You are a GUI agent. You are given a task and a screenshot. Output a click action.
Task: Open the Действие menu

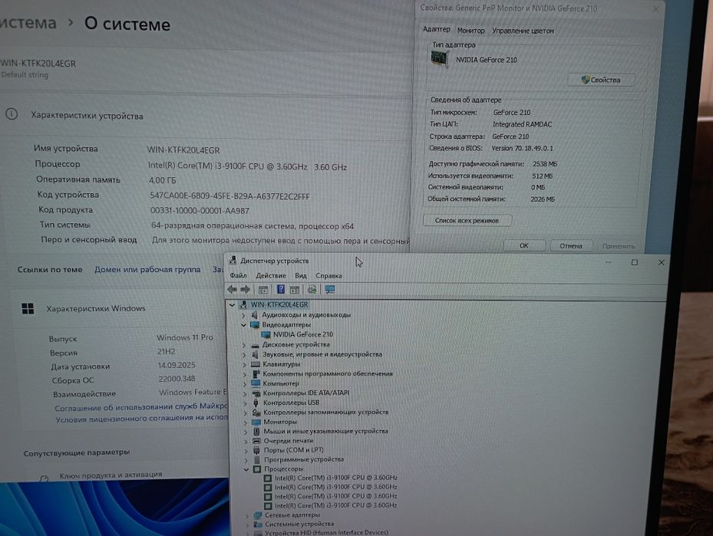coord(271,276)
